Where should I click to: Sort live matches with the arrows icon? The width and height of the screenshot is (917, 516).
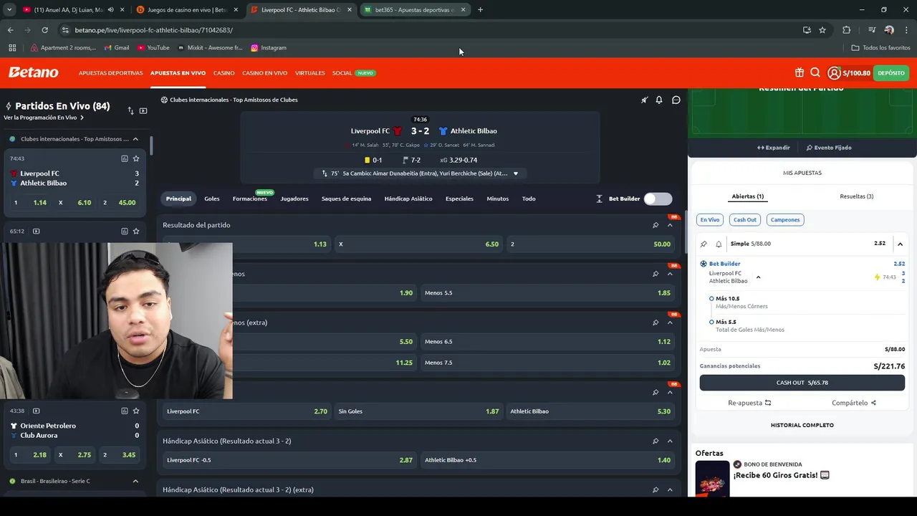coord(130,111)
